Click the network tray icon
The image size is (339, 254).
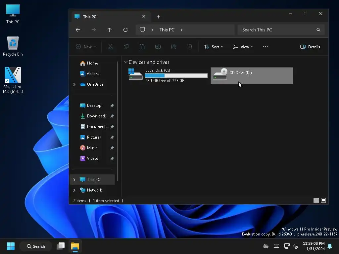tap(287, 246)
